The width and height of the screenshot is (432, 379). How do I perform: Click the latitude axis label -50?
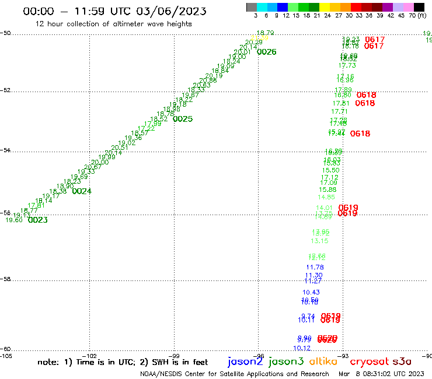tap(5, 33)
